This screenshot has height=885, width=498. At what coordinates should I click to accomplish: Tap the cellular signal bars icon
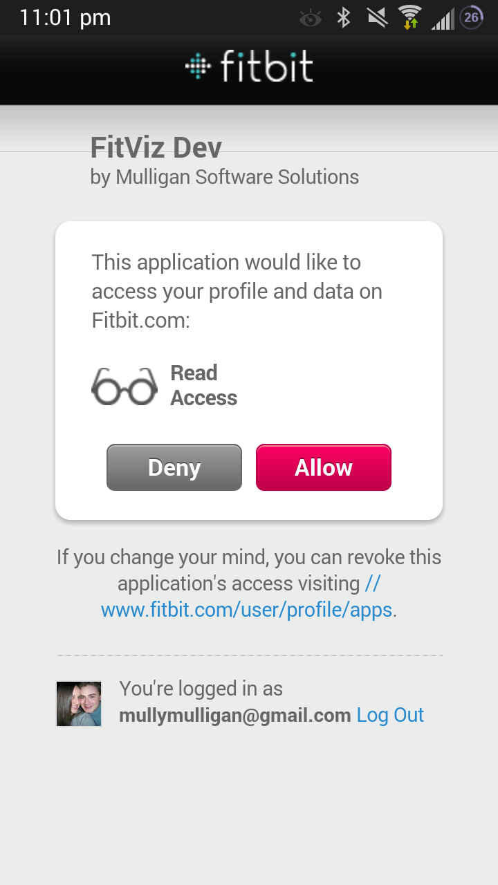(443, 19)
